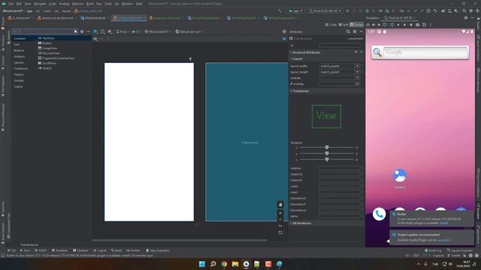This screenshot has width=481, height=270.
Task: Open palette settings gear icon
Action: coord(82,31)
